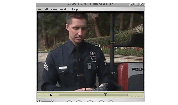Mute audio with the speaker icon
Viewport: 178px width, 105px height.
(x=38, y=101)
